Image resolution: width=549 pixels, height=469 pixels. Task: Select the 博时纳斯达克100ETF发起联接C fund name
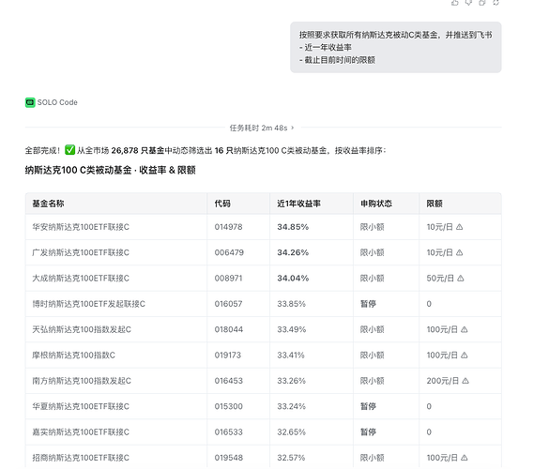pos(89,304)
